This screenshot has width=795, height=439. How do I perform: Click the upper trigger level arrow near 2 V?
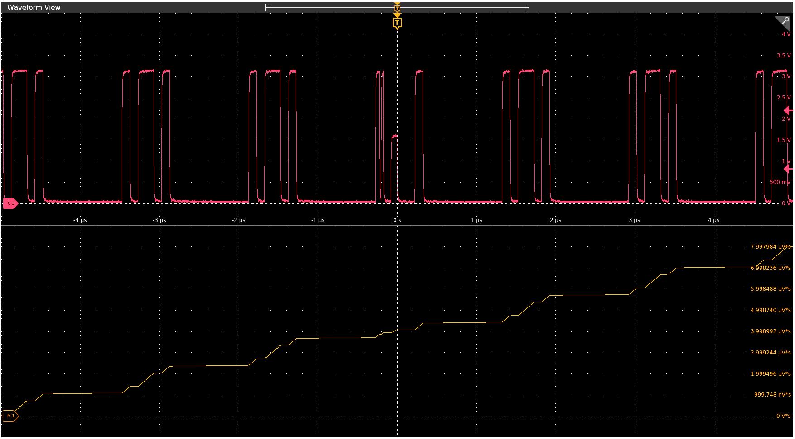(x=789, y=110)
